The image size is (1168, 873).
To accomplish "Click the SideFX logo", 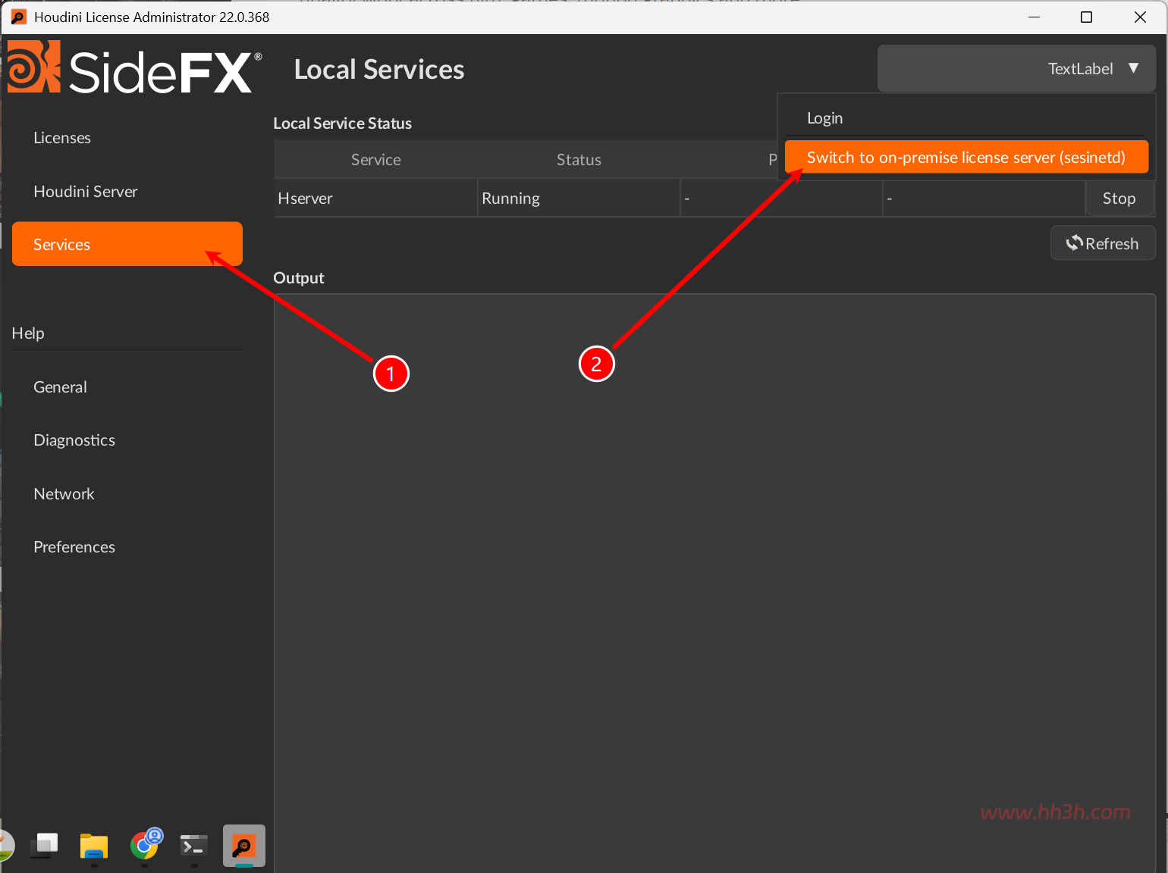I will pos(135,68).
